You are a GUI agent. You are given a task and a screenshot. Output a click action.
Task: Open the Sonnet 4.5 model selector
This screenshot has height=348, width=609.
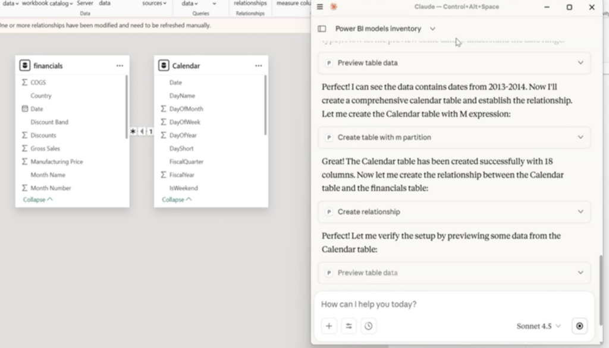[539, 326]
